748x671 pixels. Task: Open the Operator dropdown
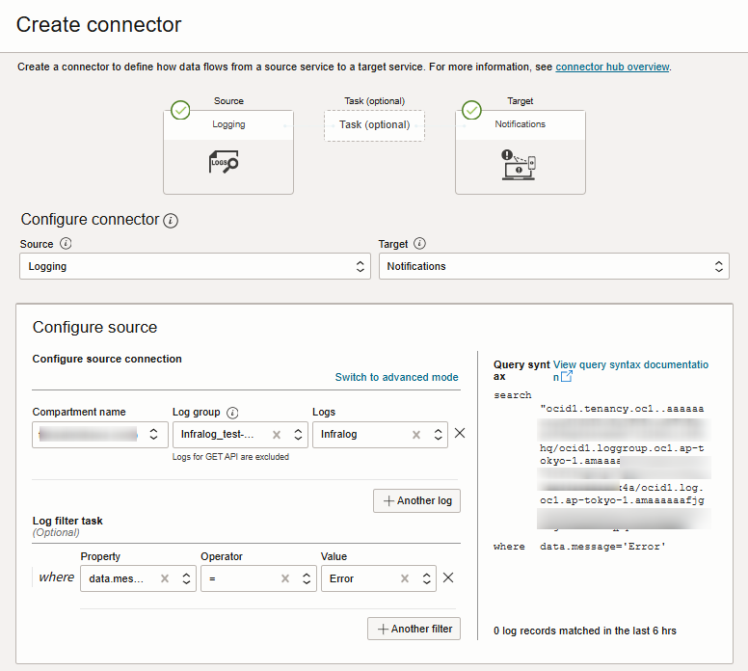pyautogui.click(x=307, y=578)
